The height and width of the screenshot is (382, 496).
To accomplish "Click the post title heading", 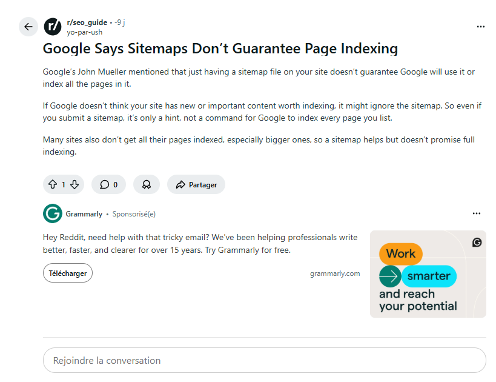I will coord(220,49).
